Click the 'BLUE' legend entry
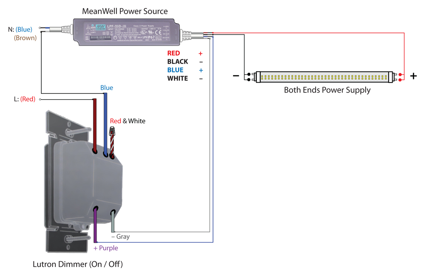Viewport: 425px width, 274px height. tap(175, 70)
